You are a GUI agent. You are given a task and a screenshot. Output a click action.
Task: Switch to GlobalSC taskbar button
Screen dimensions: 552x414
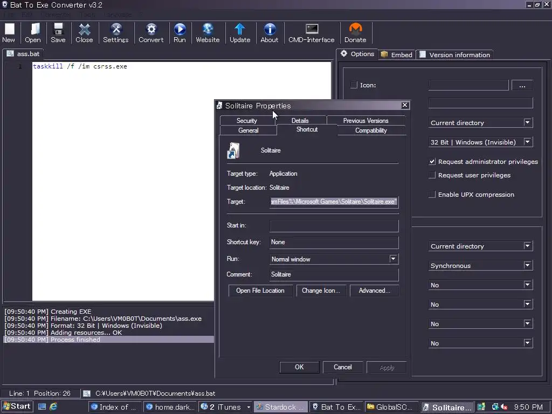391,407
